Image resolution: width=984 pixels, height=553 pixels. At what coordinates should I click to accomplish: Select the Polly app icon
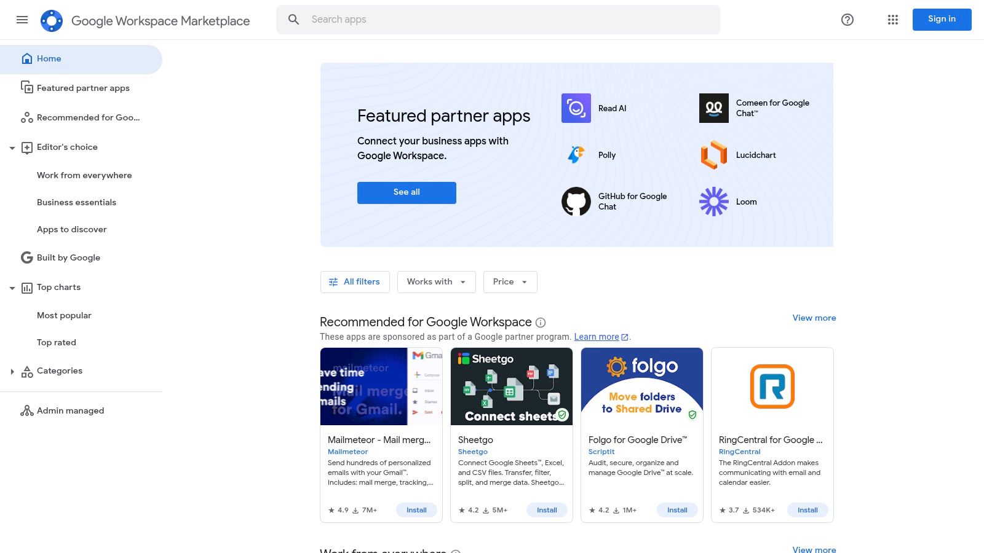(576, 155)
